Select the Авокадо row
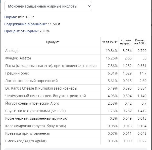Screen dimensions: 152x150 point(76,51)
